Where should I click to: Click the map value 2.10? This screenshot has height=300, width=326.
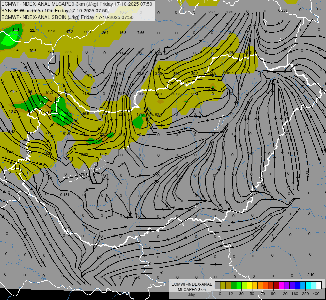[x=311, y=275]
